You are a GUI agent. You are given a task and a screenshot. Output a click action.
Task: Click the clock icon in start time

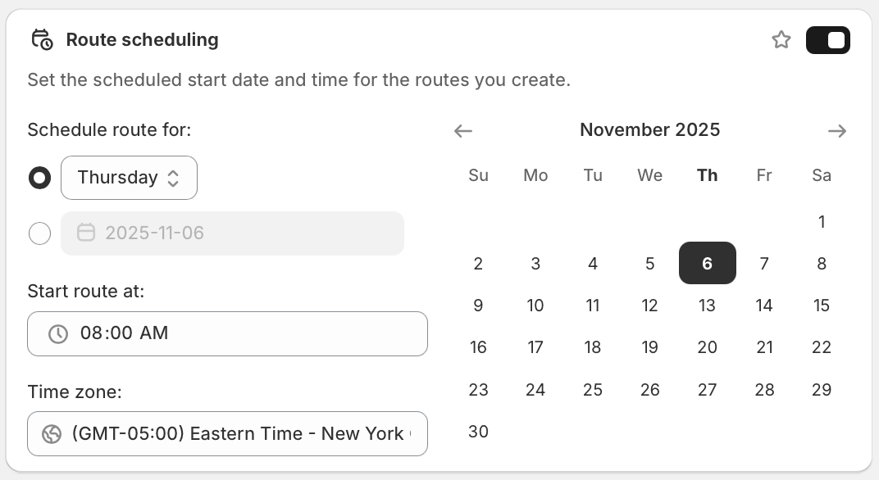pos(58,333)
